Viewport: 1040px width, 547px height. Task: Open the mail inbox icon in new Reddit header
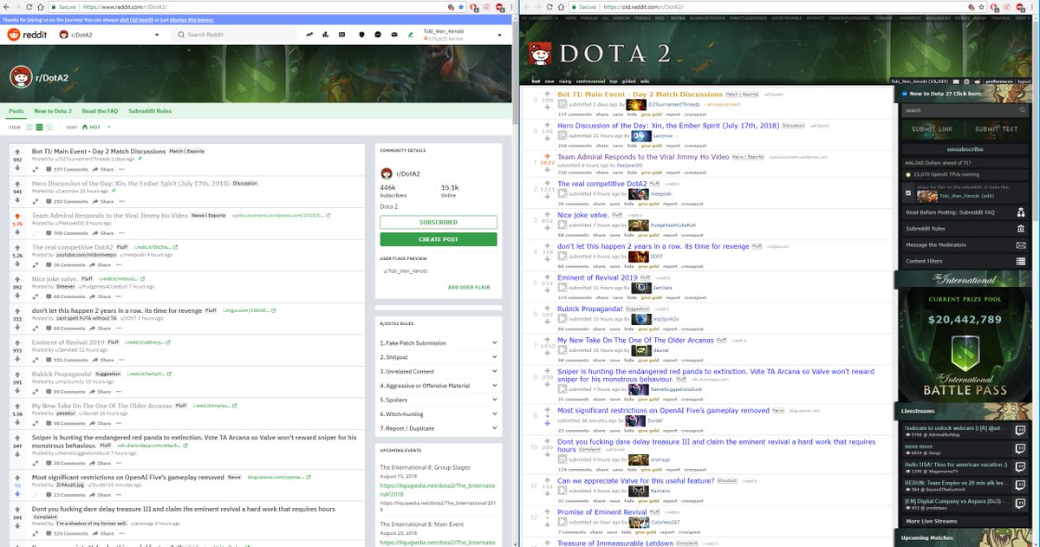pos(394,35)
